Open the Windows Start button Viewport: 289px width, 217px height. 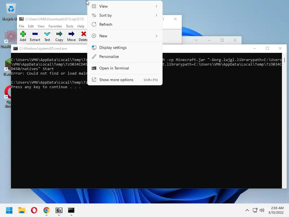pos(9,210)
